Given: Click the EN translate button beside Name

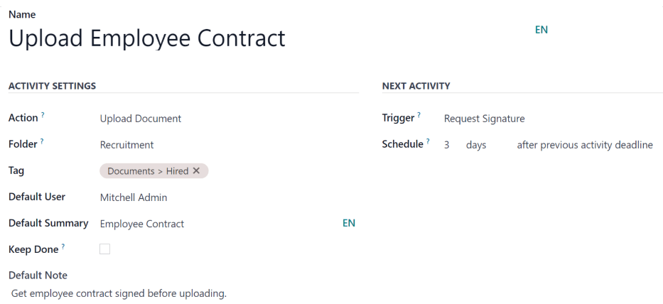Looking at the screenshot, I should point(541,30).
